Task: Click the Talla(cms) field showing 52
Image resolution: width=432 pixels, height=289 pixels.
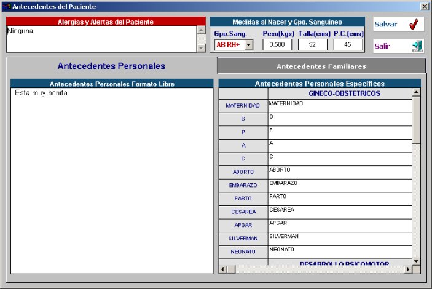Action: pos(312,45)
